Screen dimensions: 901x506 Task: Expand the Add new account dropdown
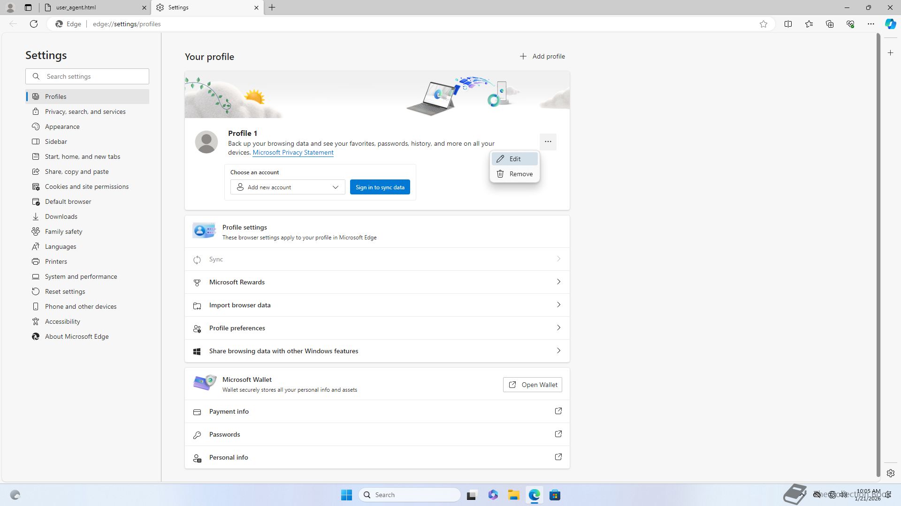pos(288,187)
